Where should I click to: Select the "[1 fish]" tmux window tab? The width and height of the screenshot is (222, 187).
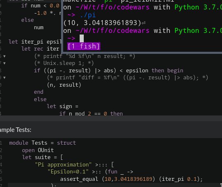pyautogui.click(x=84, y=46)
